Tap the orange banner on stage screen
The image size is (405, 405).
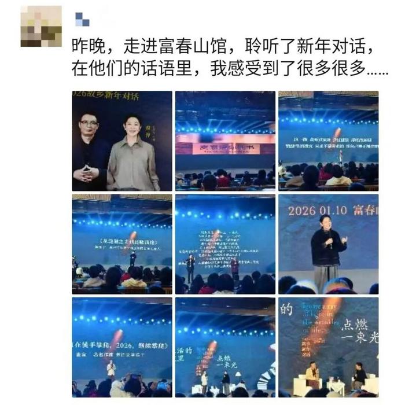point(225,148)
